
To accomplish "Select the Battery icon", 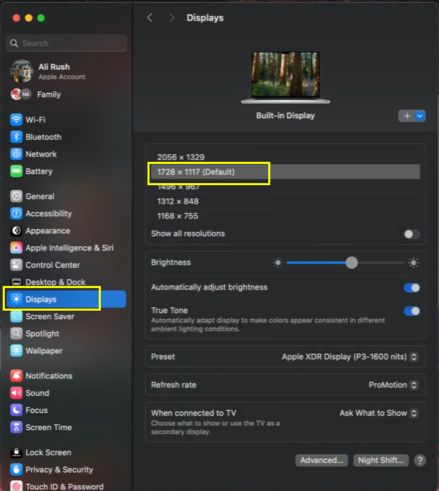I will [16, 171].
